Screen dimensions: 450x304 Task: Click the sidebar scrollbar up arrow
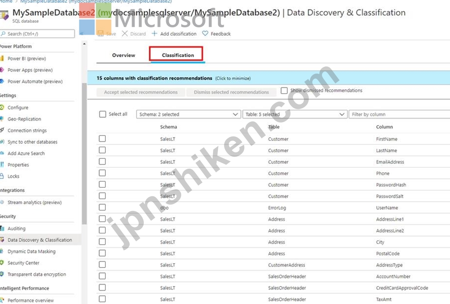[84, 44]
